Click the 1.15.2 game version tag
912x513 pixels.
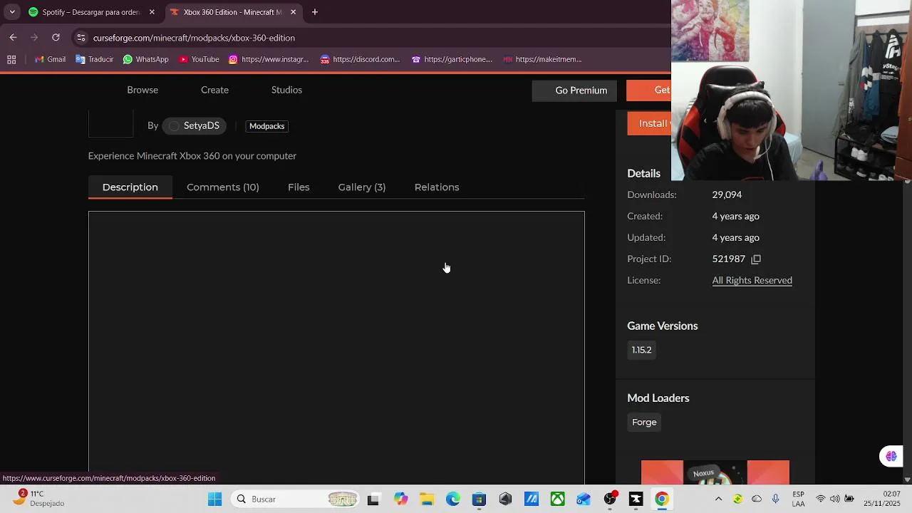point(641,350)
